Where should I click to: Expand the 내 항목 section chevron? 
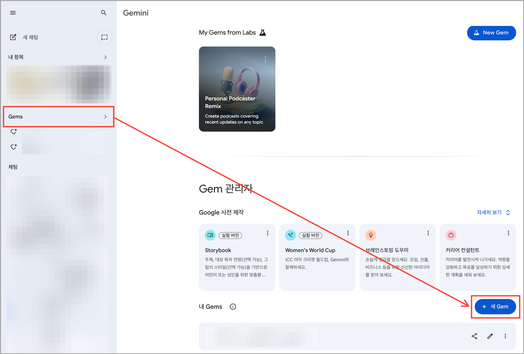pos(105,57)
